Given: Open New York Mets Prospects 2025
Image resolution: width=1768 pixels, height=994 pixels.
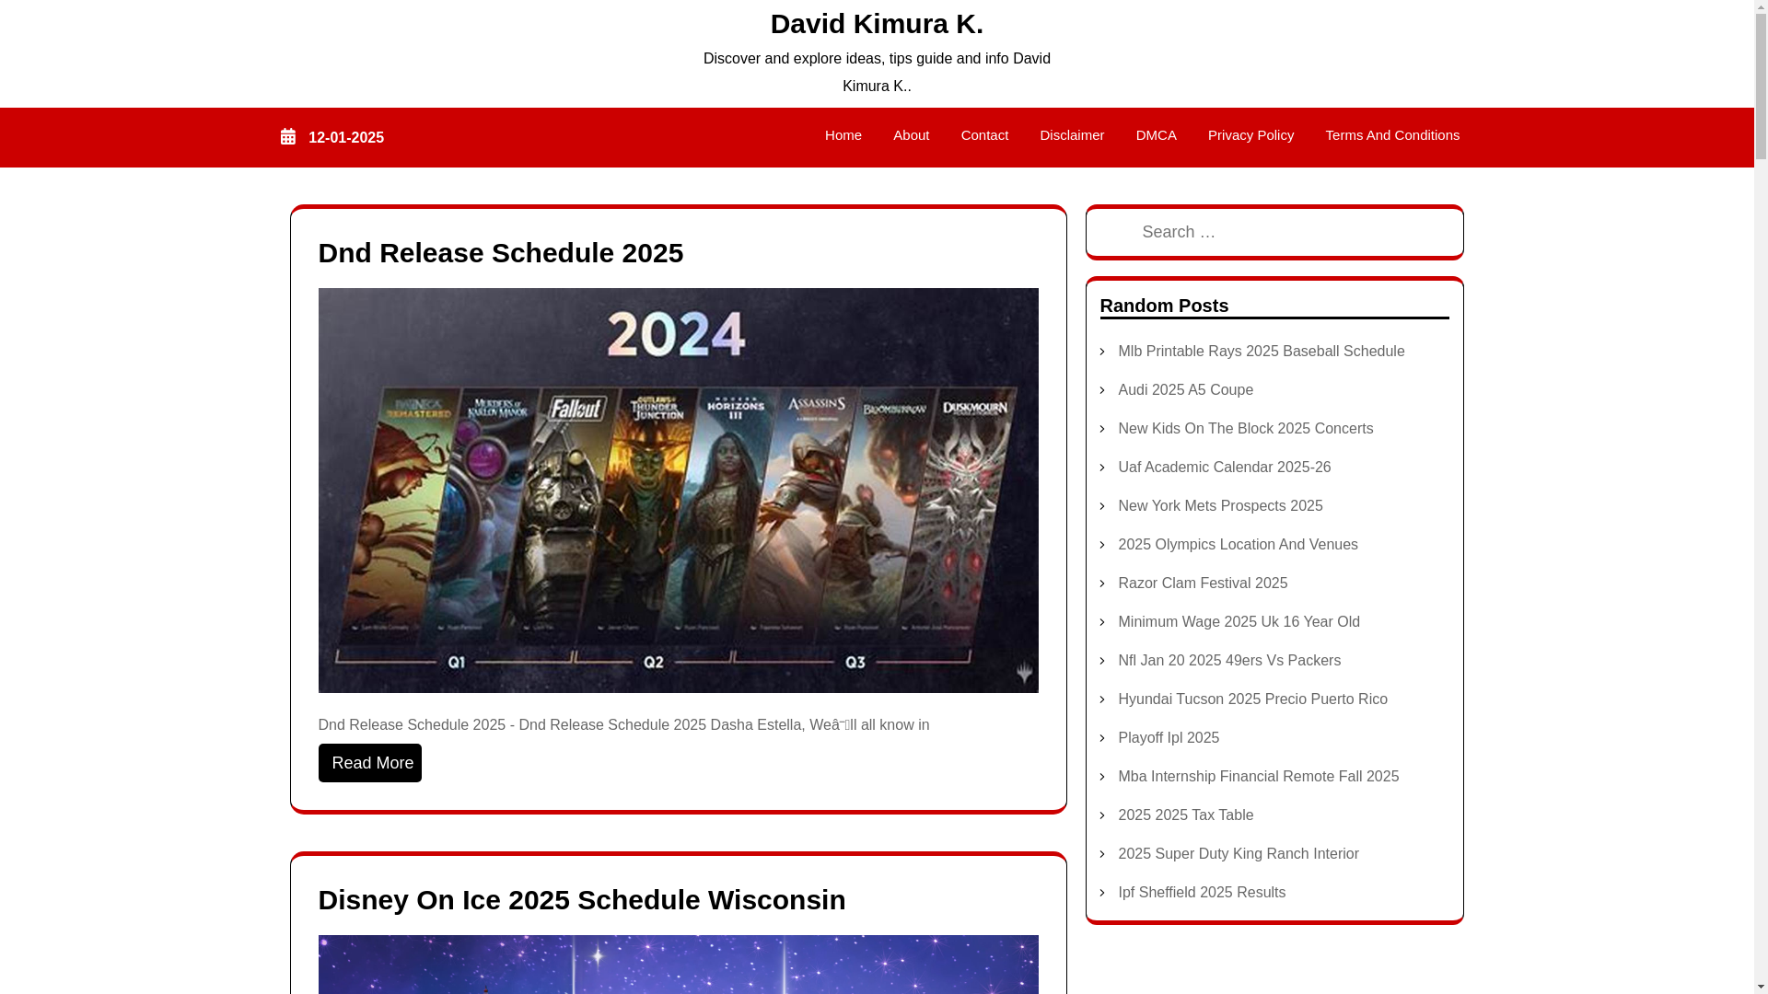Looking at the screenshot, I should click(x=1220, y=506).
